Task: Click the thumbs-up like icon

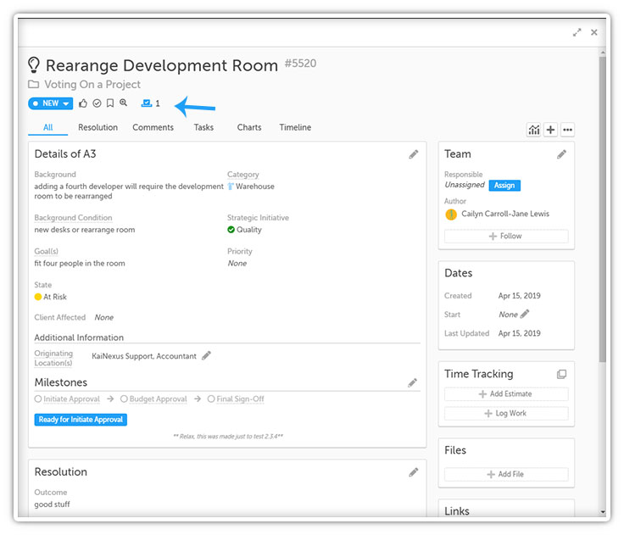Action: click(x=83, y=103)
